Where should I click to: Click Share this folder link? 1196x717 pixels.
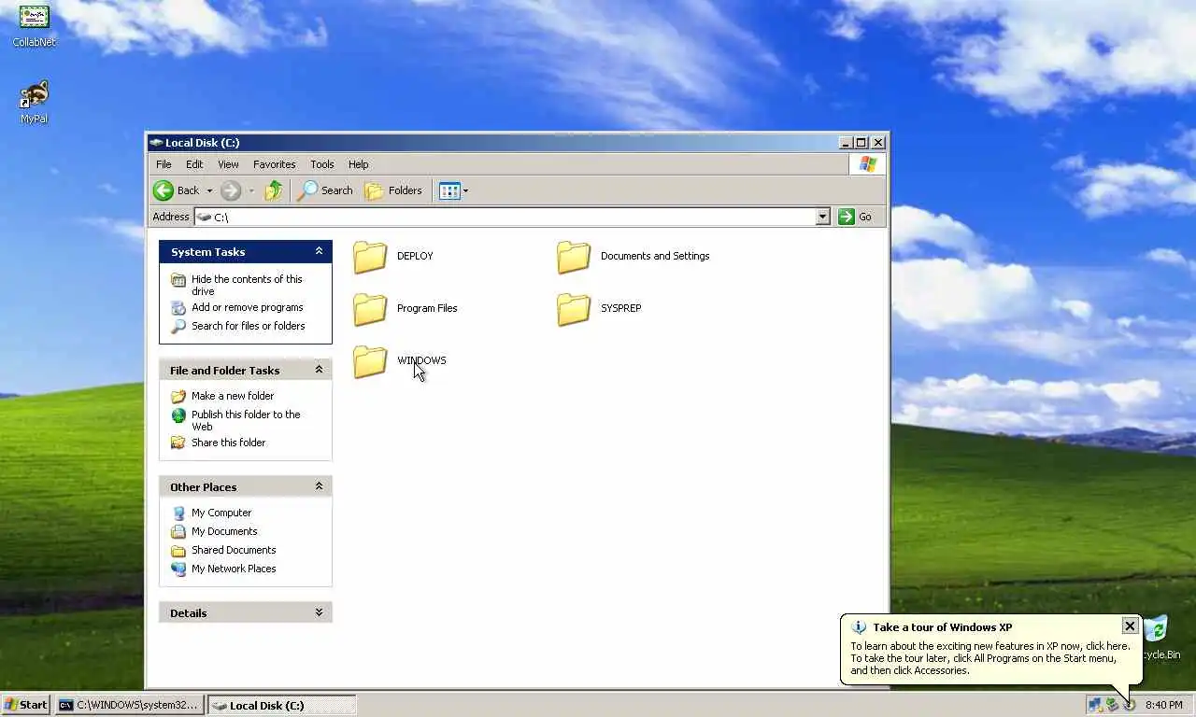pos(228,443)
